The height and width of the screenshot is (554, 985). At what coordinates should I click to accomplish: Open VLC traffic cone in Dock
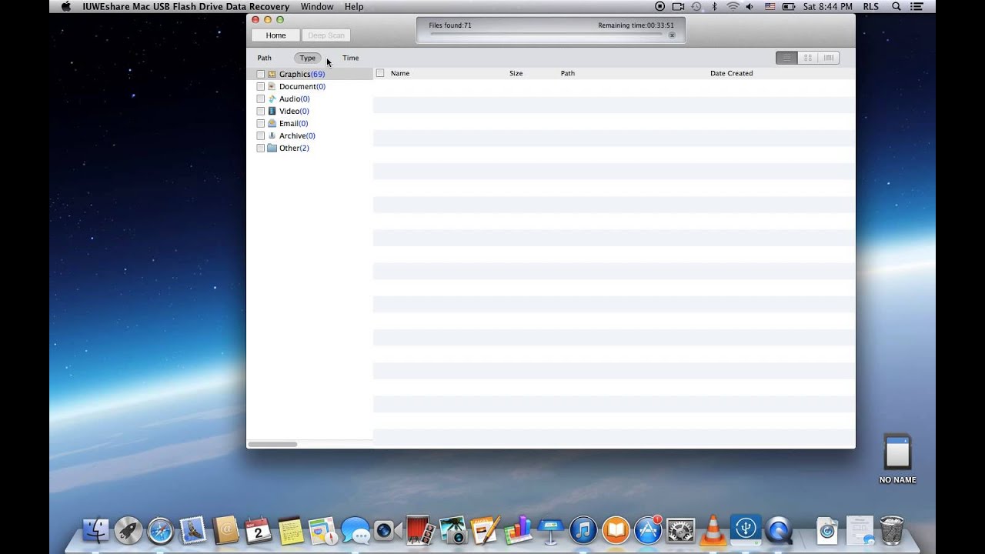coord(713,530)
